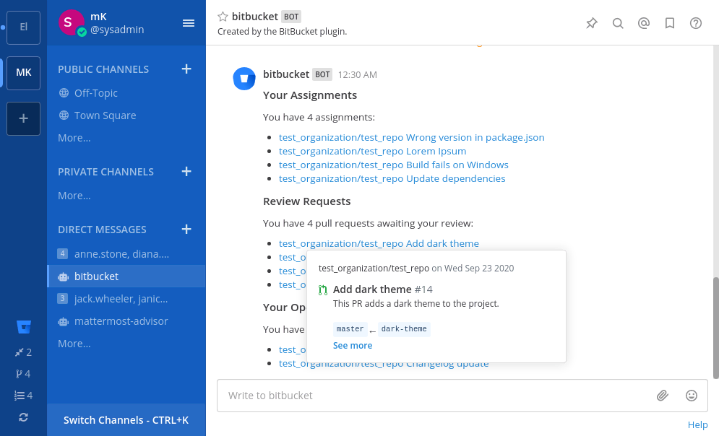Click the 12:30 AM message timestamp

pyautogui.click(x=357, y=75)
